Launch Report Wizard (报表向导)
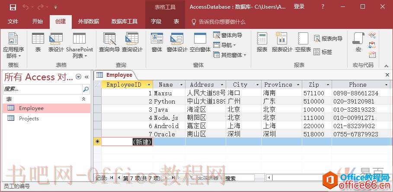This screenshot has width=393, height=192. [x=328, y=38]
